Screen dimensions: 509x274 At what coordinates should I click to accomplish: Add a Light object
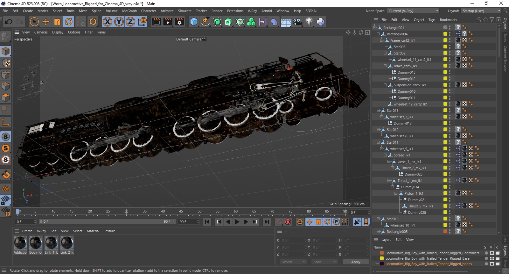pyautogui.click(x=309, y=22)
